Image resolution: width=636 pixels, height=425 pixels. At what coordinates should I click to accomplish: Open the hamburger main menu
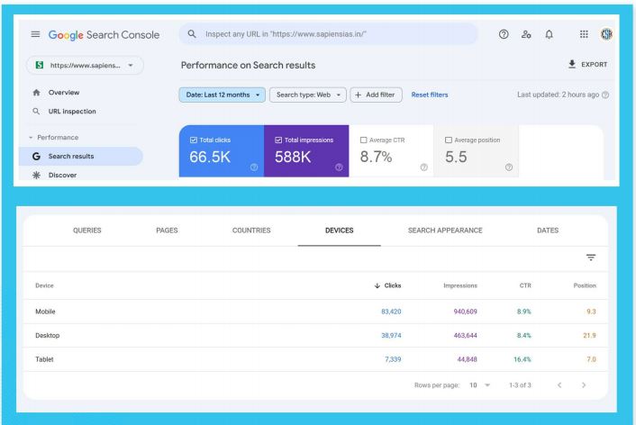[x=35, y=34]
